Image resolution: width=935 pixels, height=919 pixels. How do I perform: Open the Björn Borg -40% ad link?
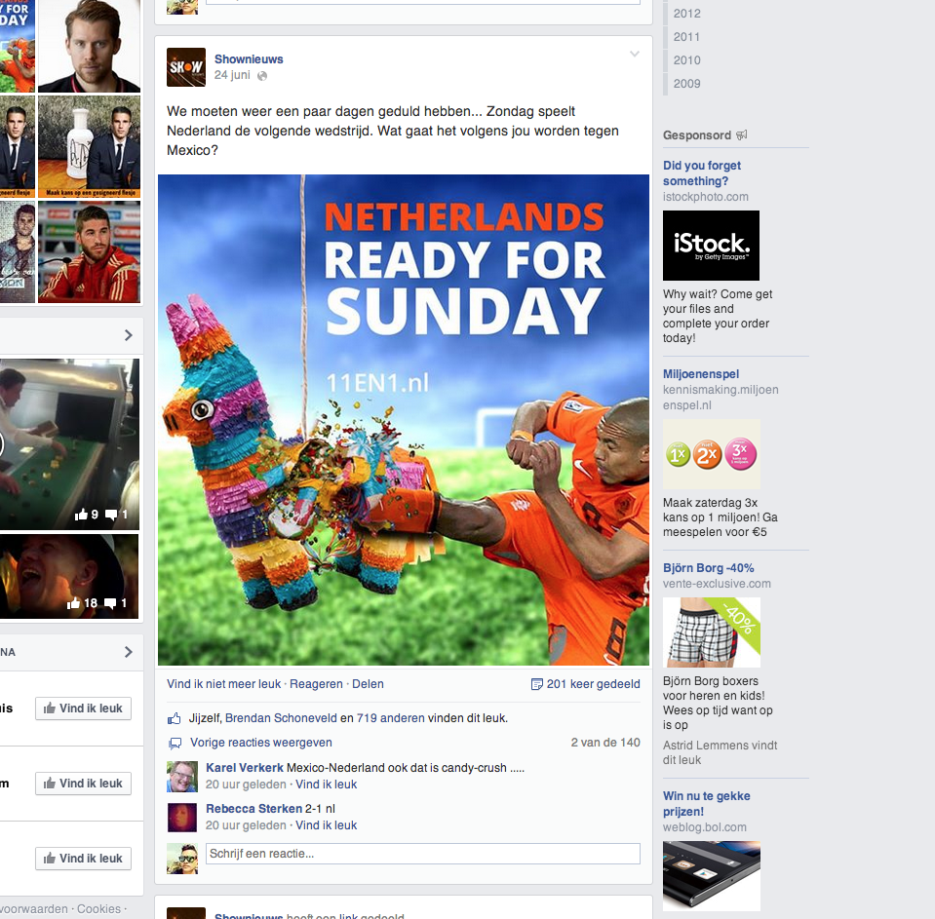click(x=709, y=568)
